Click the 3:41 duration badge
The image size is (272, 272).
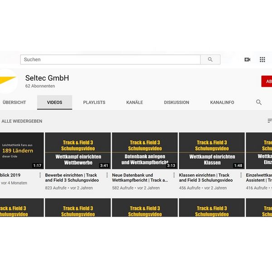(104, 165)
